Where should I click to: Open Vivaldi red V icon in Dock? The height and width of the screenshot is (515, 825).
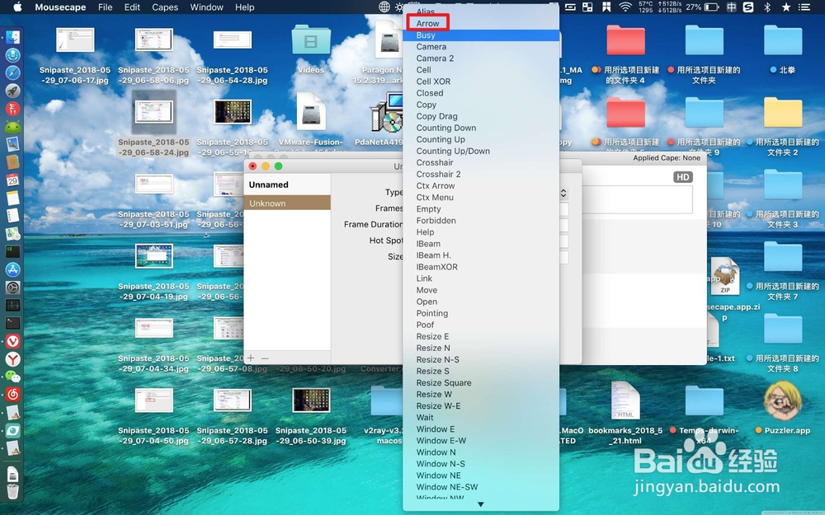pos(12,341)
